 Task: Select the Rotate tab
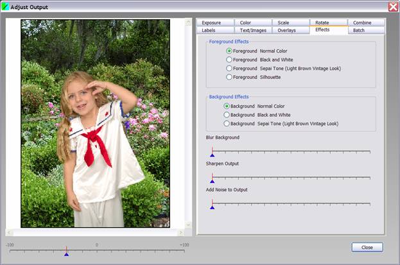329,22
